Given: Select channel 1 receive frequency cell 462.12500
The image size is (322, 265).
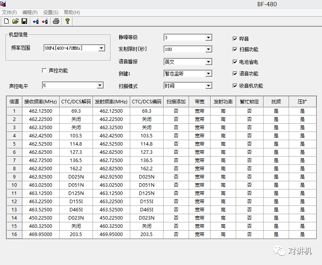Looking at the screenshot, I should (x=40, y=111).
